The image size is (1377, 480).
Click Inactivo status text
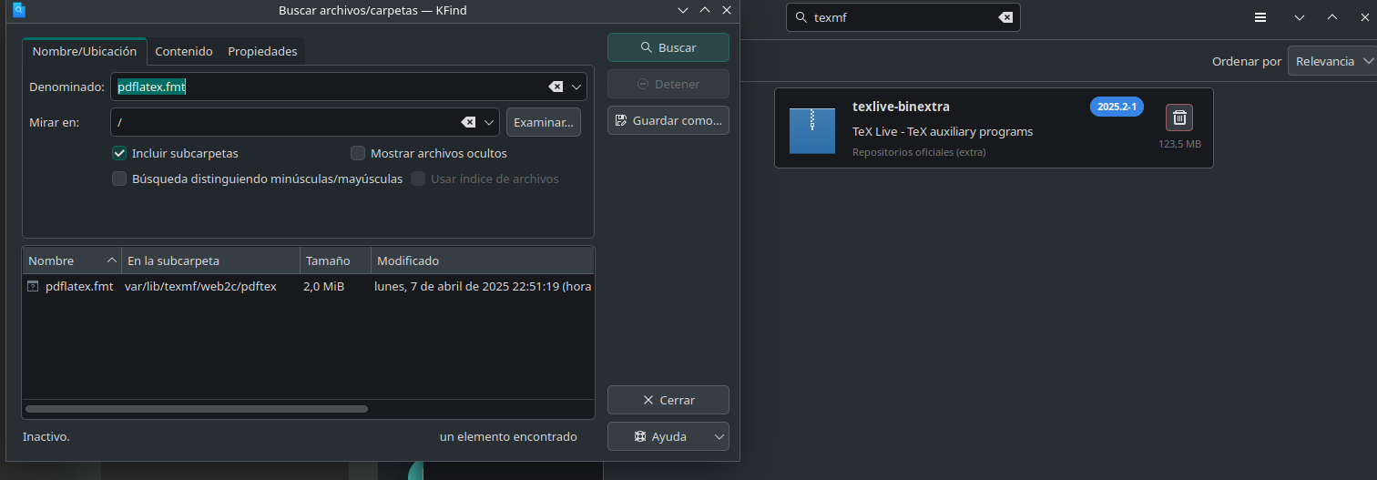pos(46,437)
